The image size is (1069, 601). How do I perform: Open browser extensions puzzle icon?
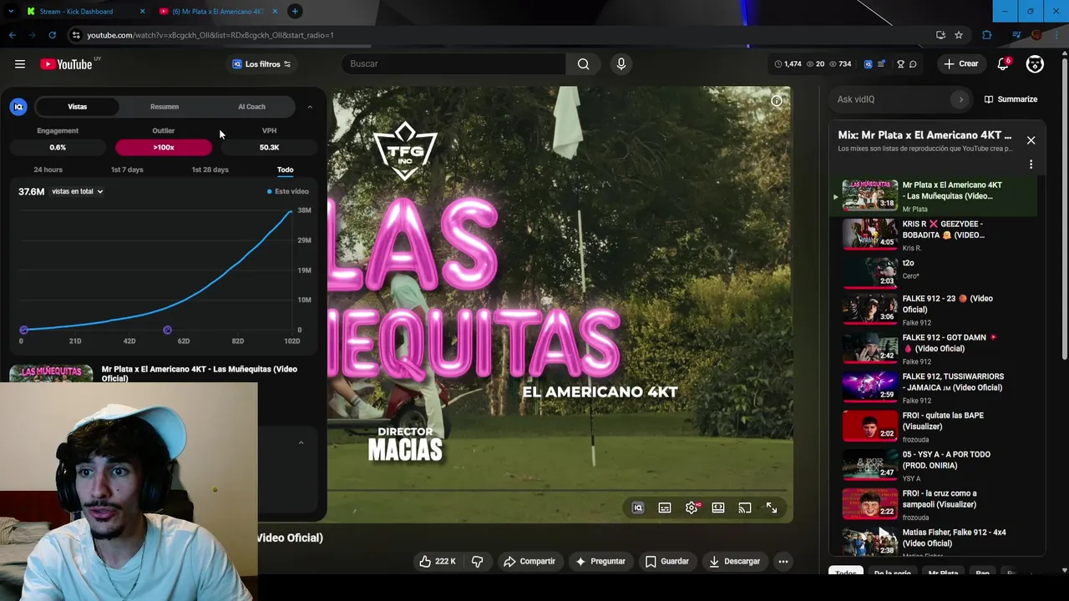click(987, 35)
